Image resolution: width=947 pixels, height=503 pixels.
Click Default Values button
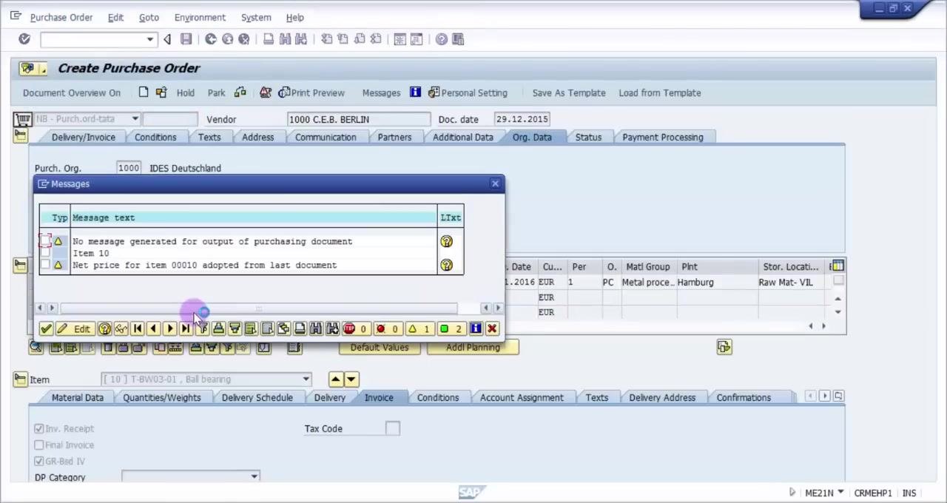[380, 348]
